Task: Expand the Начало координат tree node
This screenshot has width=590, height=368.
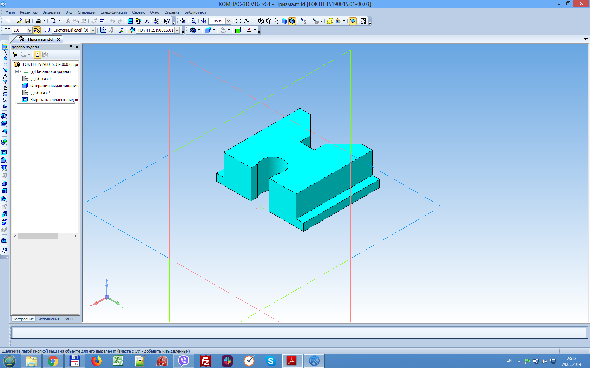Action: click(x=17, y=71)
